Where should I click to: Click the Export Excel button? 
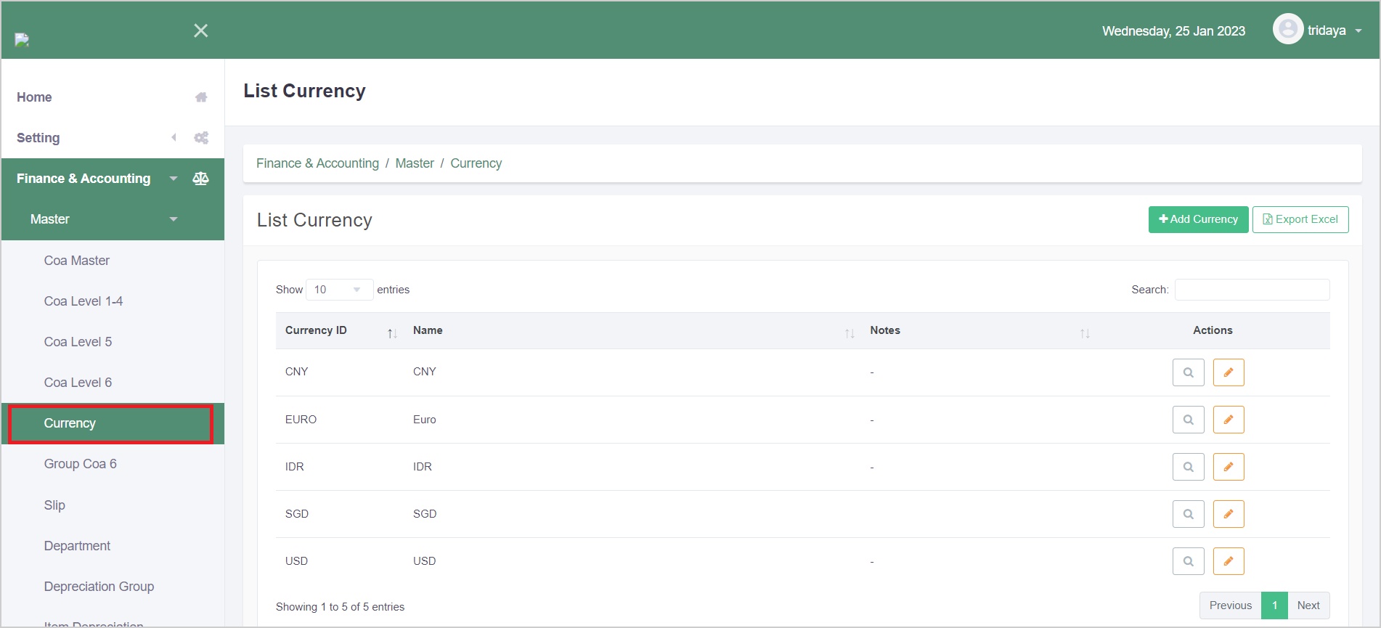pos(1300,219)
